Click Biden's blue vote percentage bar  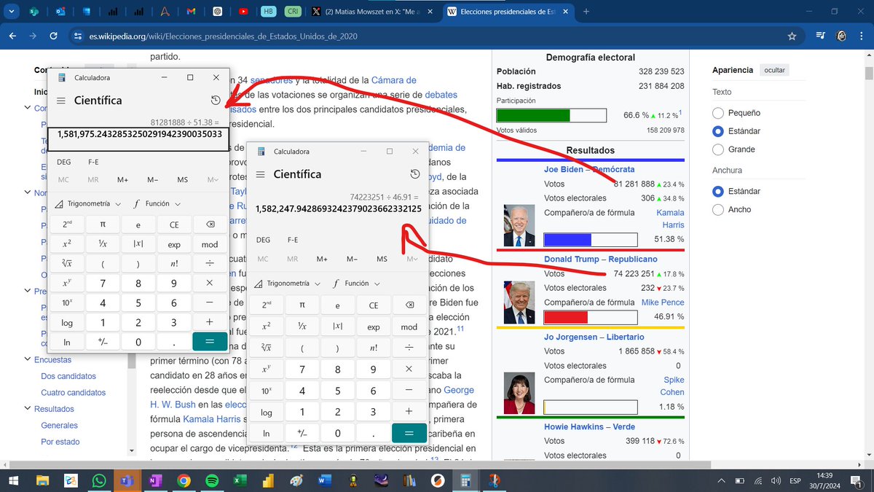[591, 240]
